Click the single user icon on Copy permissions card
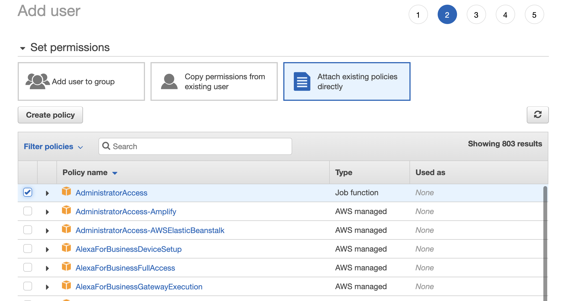576x301 pixels. tap(169, 81)
